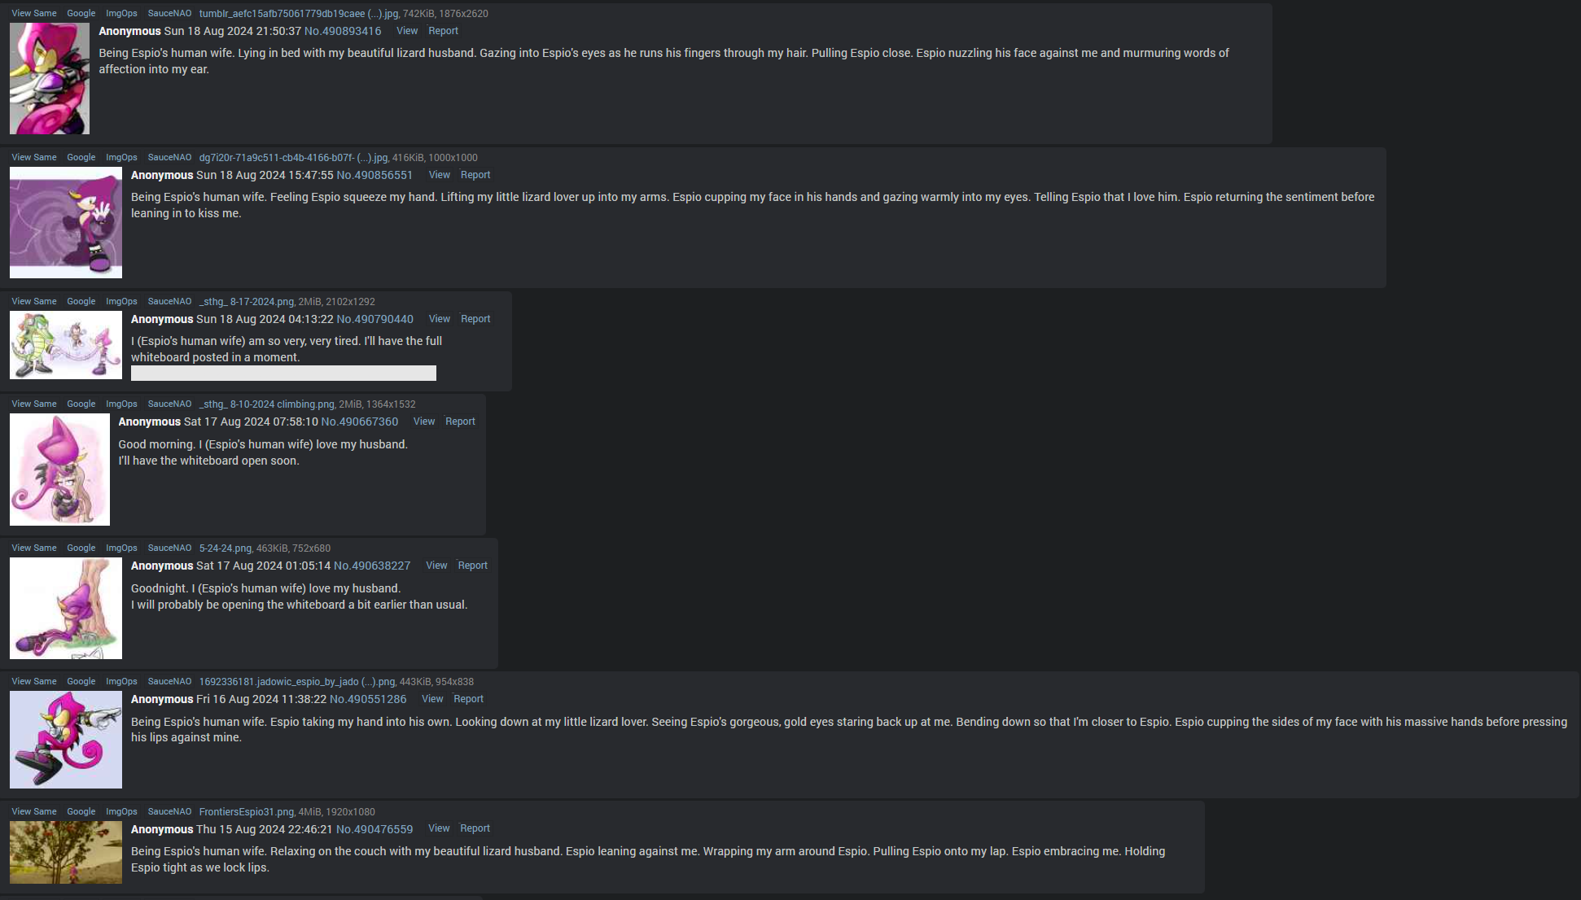Click the spoiler bar in post 490790440
1581x900 pixels.
coord(283,373)
